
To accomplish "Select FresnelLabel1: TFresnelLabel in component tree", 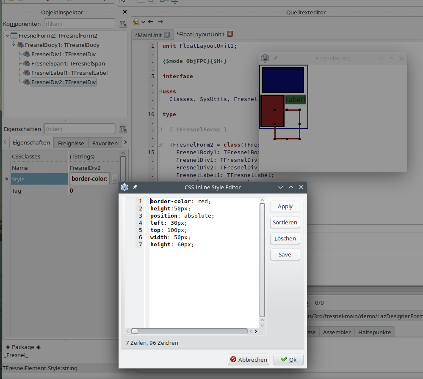I will point(69,73).
